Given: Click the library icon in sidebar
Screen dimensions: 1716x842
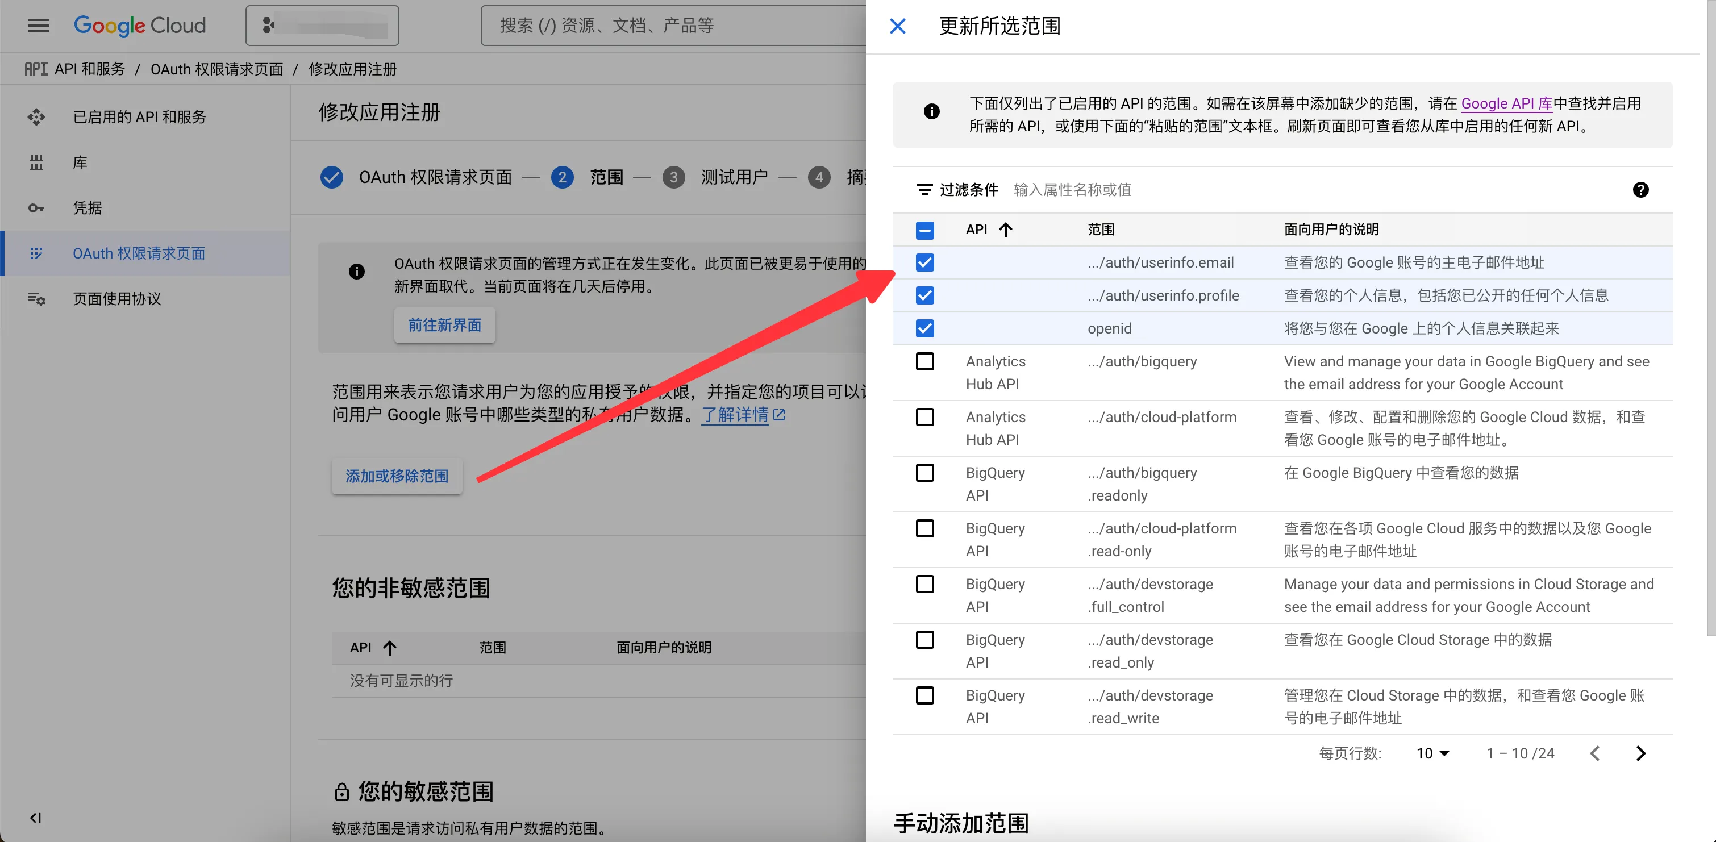Looking at the screenshot, I should 36,162.
